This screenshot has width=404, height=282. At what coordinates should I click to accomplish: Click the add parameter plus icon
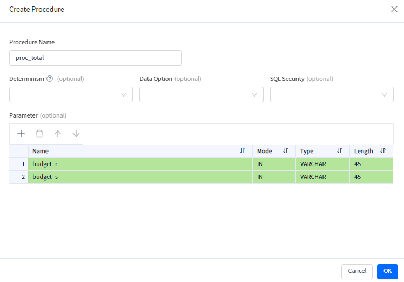click(21, 134)
